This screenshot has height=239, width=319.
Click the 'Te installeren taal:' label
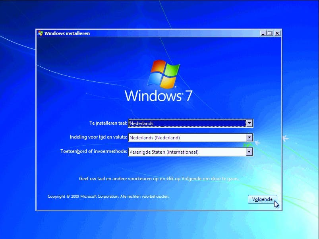[x=108, y=123]
